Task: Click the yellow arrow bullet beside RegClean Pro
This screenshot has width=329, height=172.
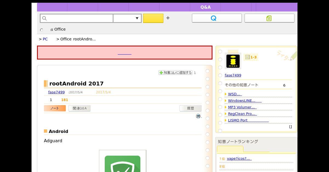Action: point(226,114)
